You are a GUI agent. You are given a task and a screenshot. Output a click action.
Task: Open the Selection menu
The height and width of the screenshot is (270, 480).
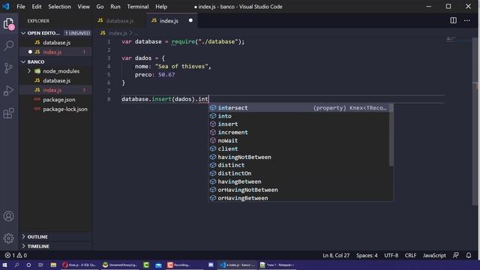tap(59, 7)
